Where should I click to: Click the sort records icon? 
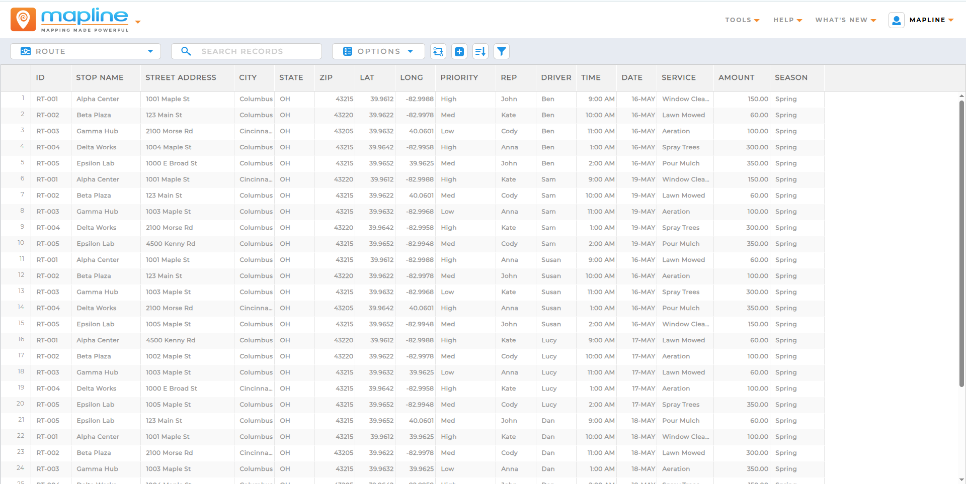click(x=480, y=51)
